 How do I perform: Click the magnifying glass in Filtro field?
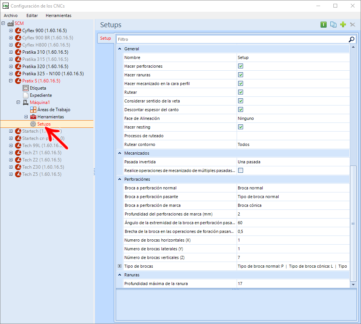pos(352,39)
